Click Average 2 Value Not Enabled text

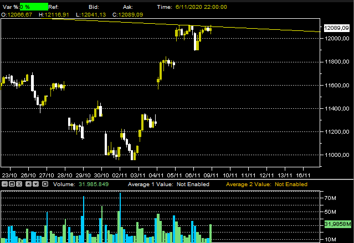(x=266, y=184)
